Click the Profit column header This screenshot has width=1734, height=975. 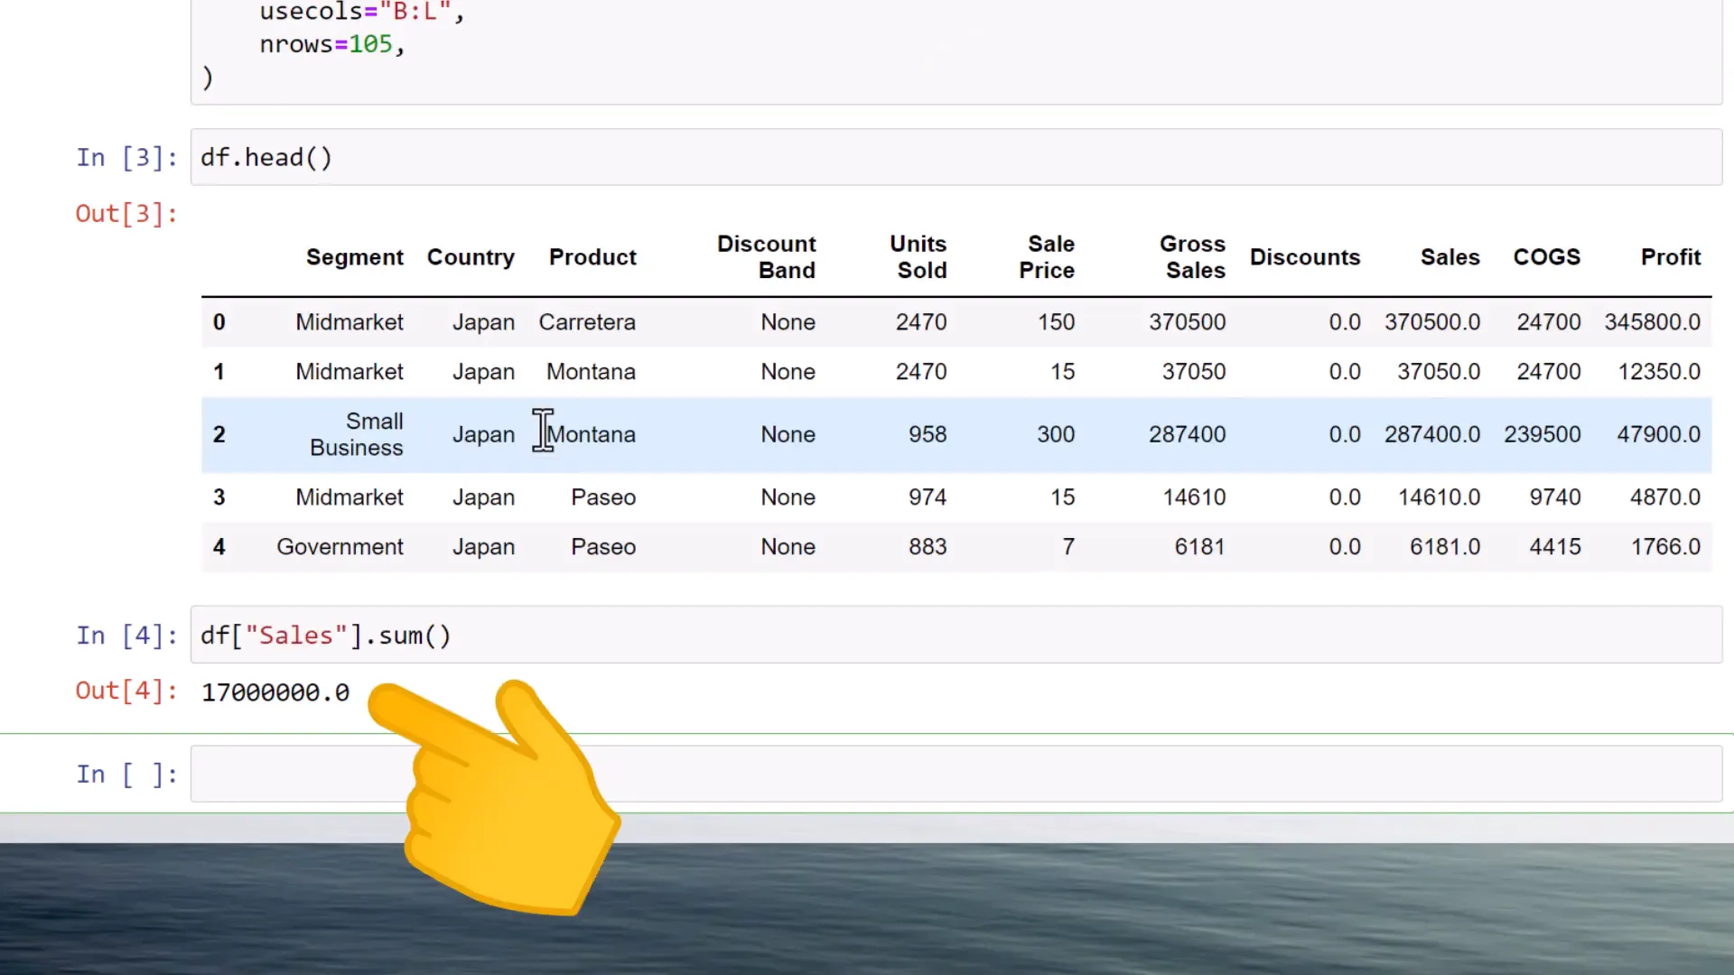(1670, 257)
